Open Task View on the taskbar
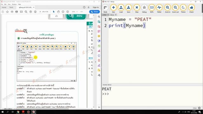Screen dimensions: 203x114 (x=13, y=112)
